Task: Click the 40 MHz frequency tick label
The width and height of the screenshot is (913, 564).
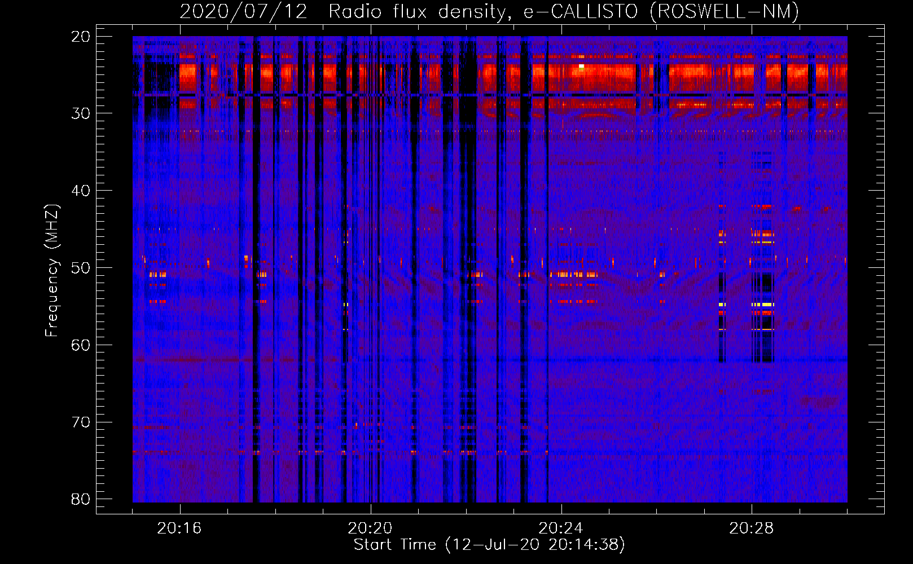Action: click(81, 191)
